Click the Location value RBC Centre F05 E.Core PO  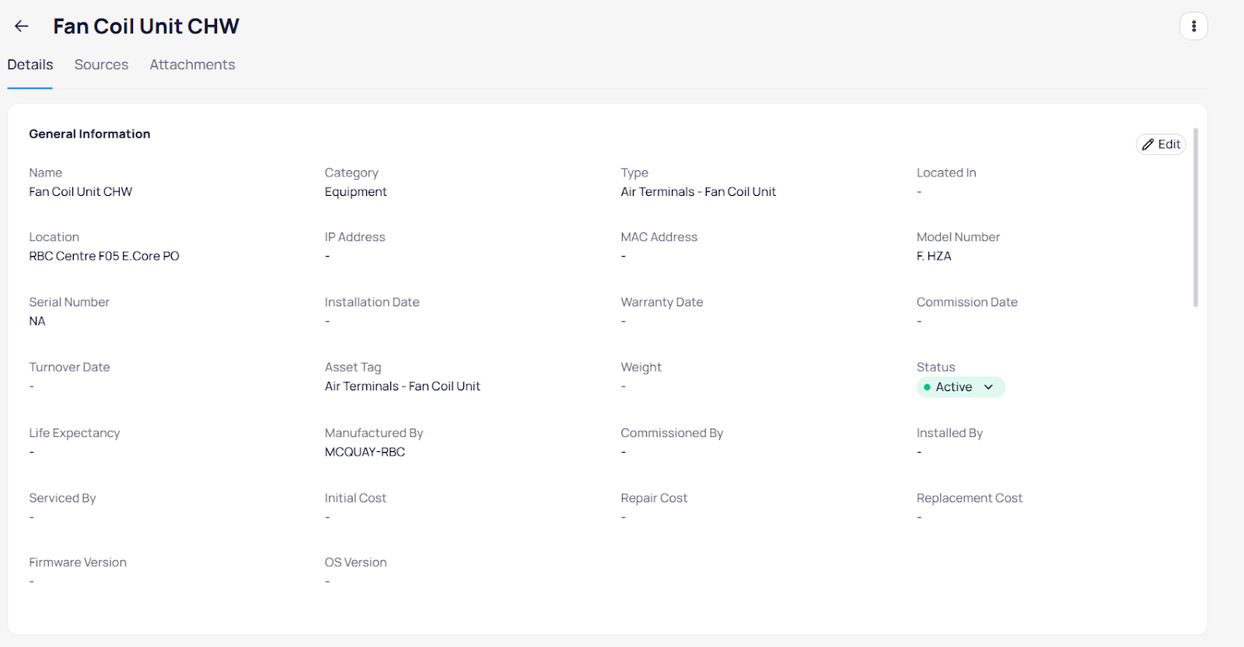click(x=104, y=256)
